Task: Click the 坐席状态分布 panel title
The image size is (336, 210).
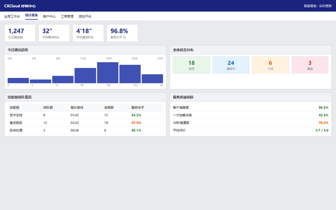Action: [183, 50]
